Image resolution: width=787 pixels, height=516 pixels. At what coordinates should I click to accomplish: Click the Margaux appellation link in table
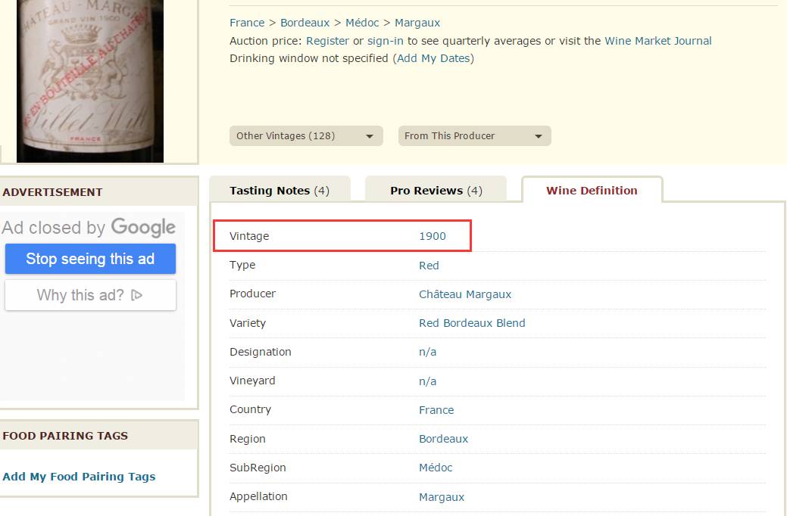pyautogui.click(x=442, y=497)
